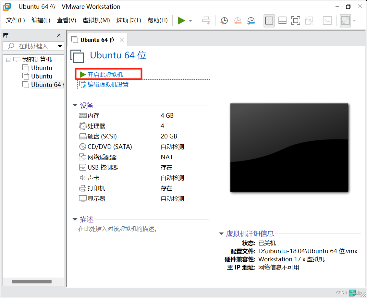Click the console view toolbar icon
The width and height of the screenshot is (367, 298).
(x=327, y=20)
